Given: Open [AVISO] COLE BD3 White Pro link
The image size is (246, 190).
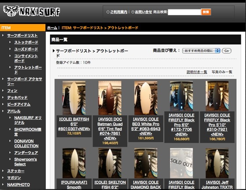Looking at the screenshot, I should click(x=146, y=126).
